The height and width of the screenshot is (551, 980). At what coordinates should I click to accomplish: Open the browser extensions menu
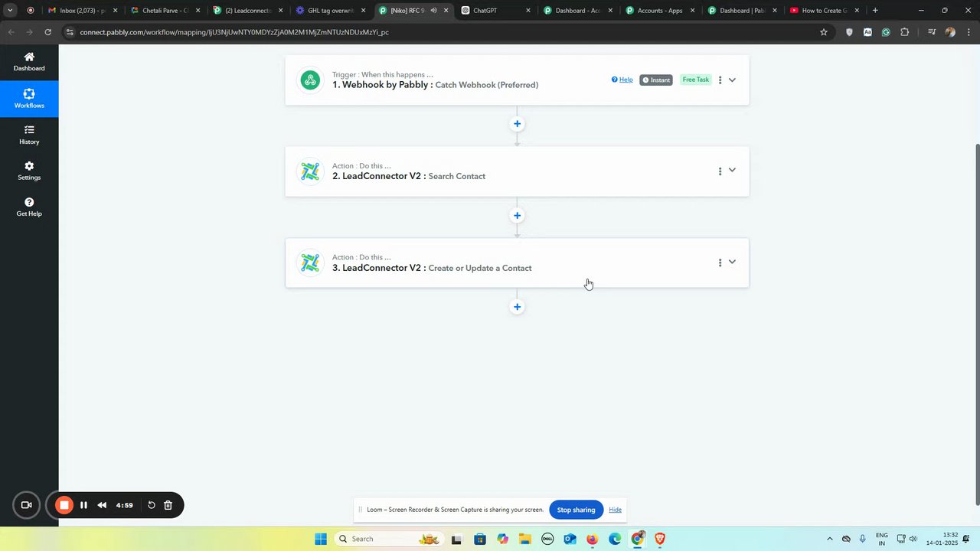[x=905, y=32]
